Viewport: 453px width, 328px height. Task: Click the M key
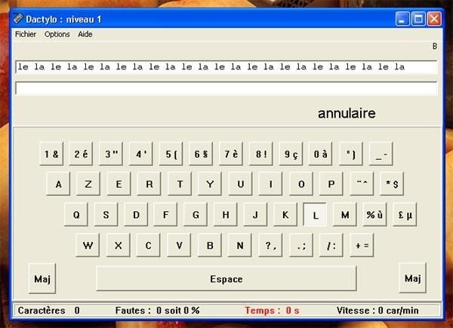345,215
